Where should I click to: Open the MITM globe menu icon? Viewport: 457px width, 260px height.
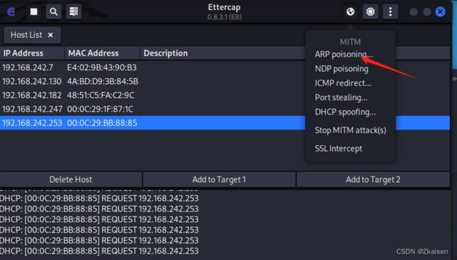tap(350, 12)
